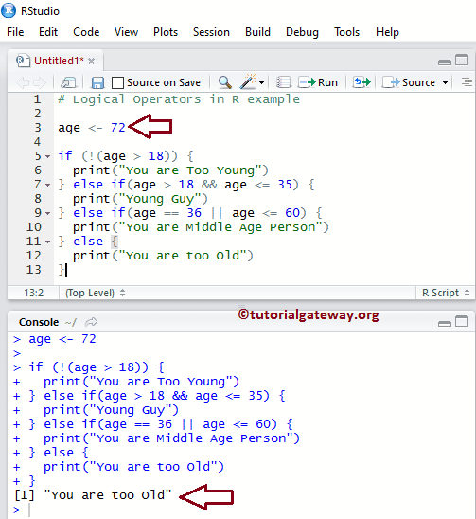Viewport: 476px width, 519px height.
Task: Click the age <- 72 code line in editor
Action: (x=92, y=128)
